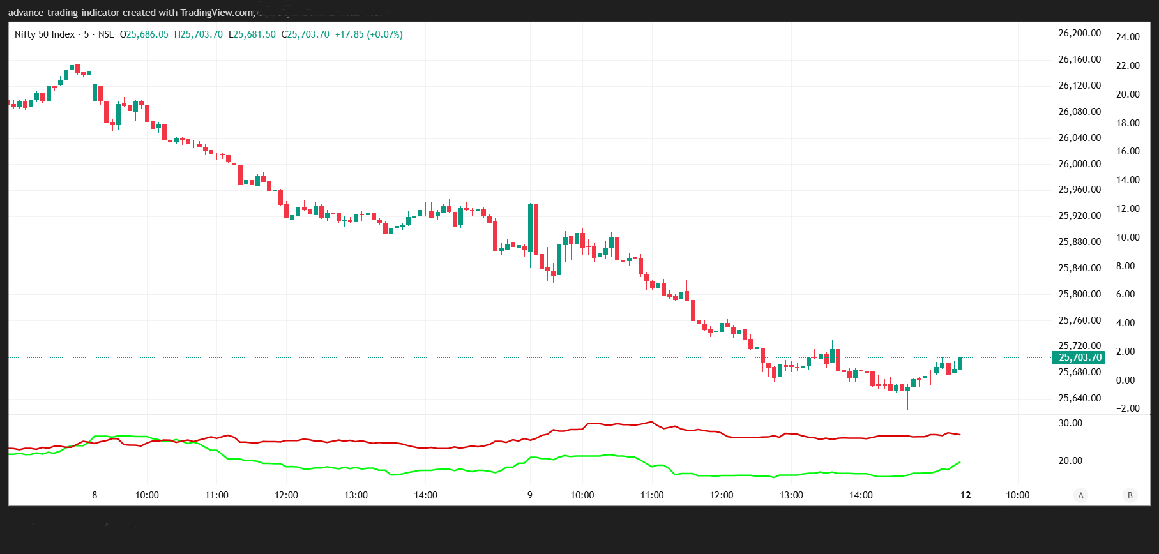Click the date marker "8" on time axis
This screenshot has height=554, width=1159.
pyautogui.click(x=95, y=495)
